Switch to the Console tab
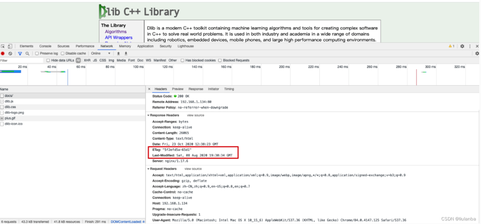Image resolution: width=481 pixels, height=224 pixels. point(45,46)
